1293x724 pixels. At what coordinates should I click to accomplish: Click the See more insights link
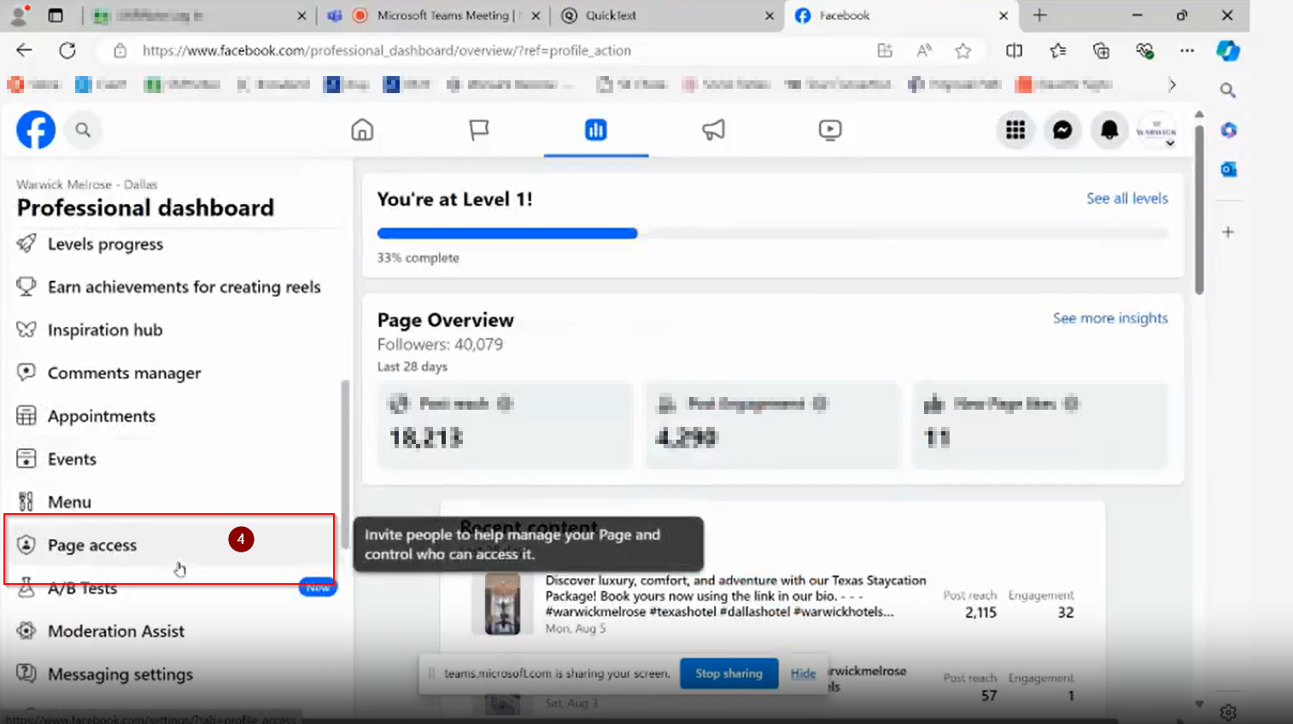[x=1109, y=318]
